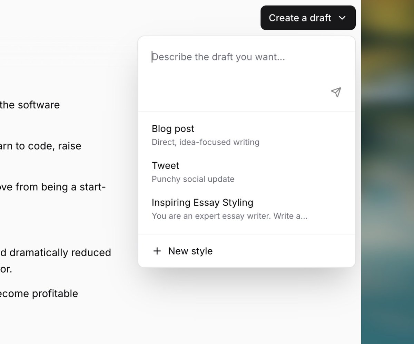Click New style to add a style
The height and width of the screenshot is (344, 414).
190,251
